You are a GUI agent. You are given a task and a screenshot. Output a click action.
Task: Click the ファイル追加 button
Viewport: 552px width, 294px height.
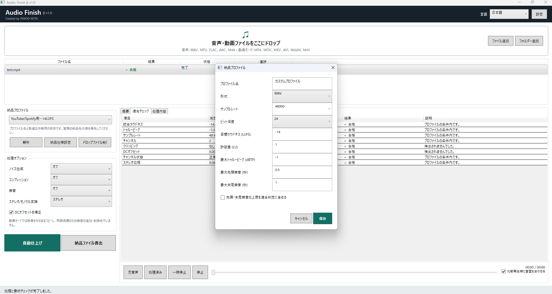point(500,41)
